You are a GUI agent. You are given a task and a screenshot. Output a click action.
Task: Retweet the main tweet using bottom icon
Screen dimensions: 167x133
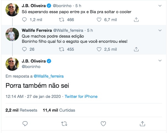pyautogui.click(x=64, y=123)
